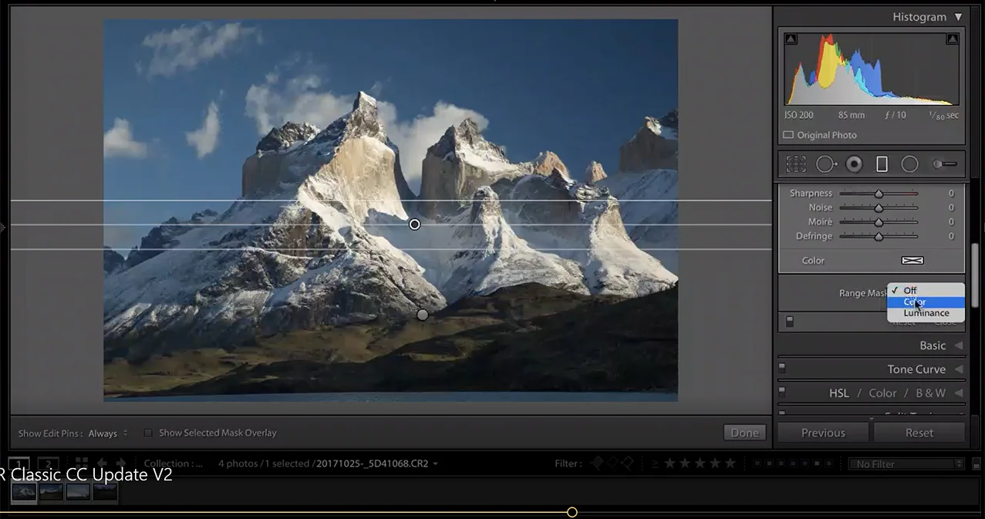
Task: Choose Luminance in Range Mask menu
Action: pos(926,313)
